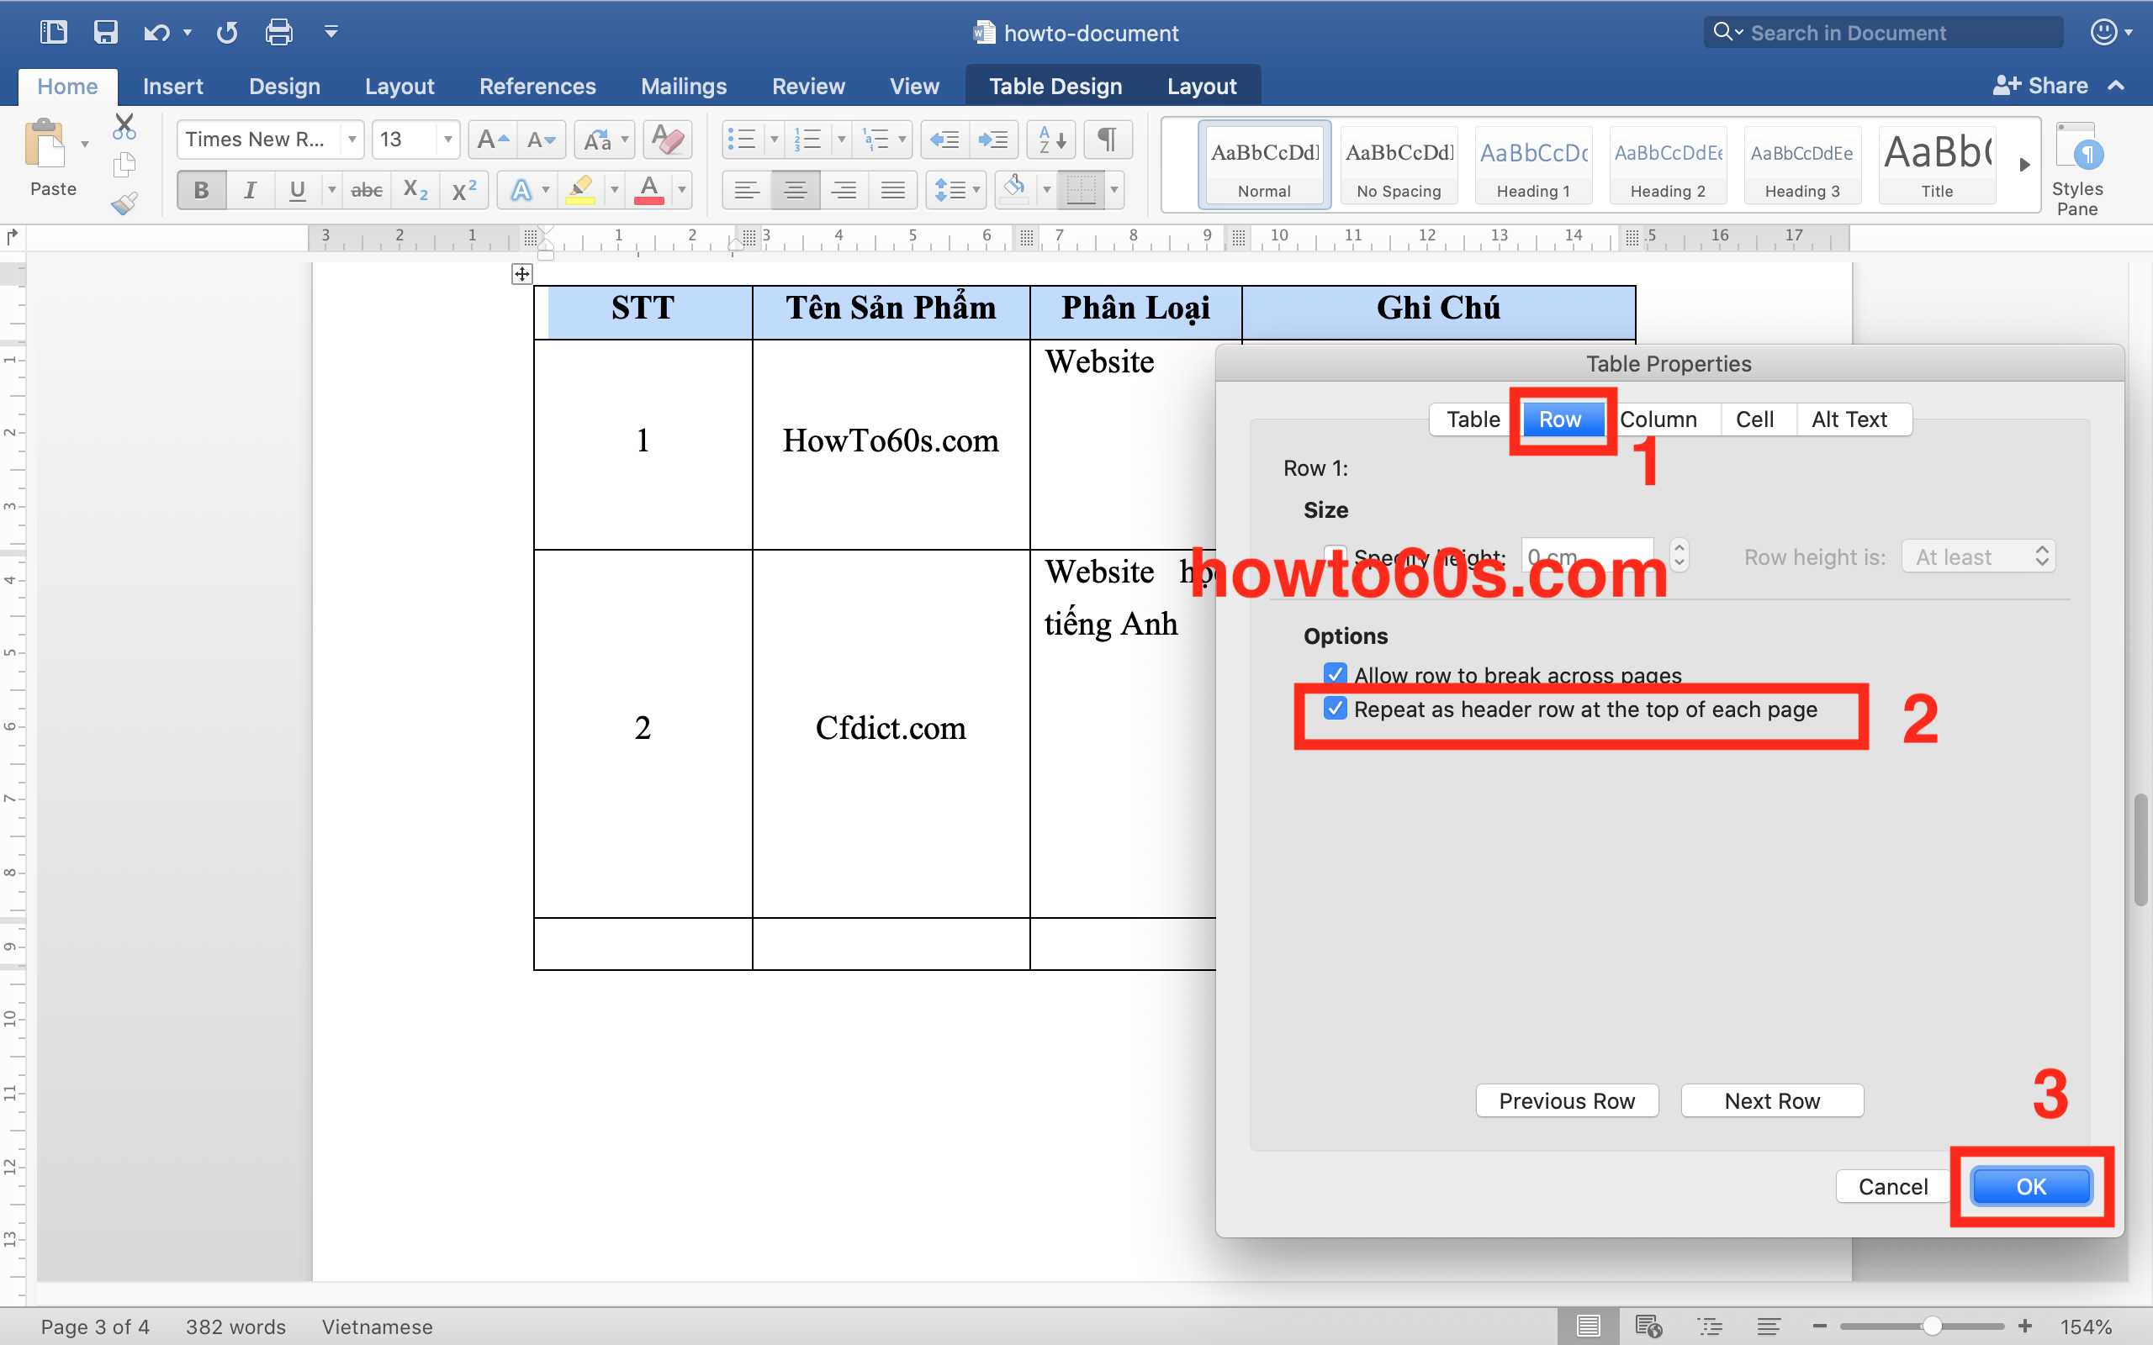Toggle Center alignment button
This screenshot has width=2153, height=1345.
click(796, 189)
